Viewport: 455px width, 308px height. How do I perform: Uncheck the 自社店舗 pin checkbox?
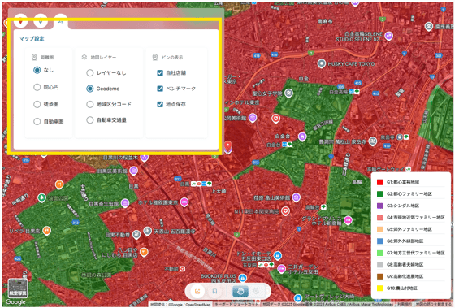tap(160, 73)
